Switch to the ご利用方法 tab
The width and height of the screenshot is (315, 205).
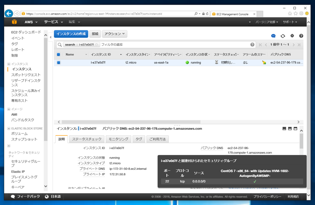pyautogui.click(x=157, y=139)
